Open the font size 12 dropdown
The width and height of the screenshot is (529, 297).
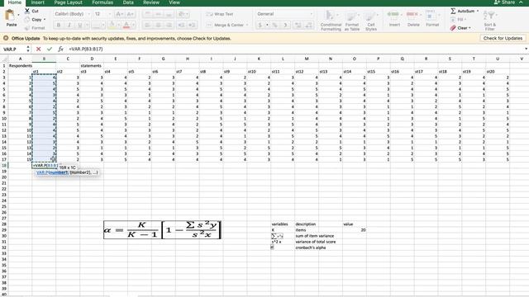109,14
